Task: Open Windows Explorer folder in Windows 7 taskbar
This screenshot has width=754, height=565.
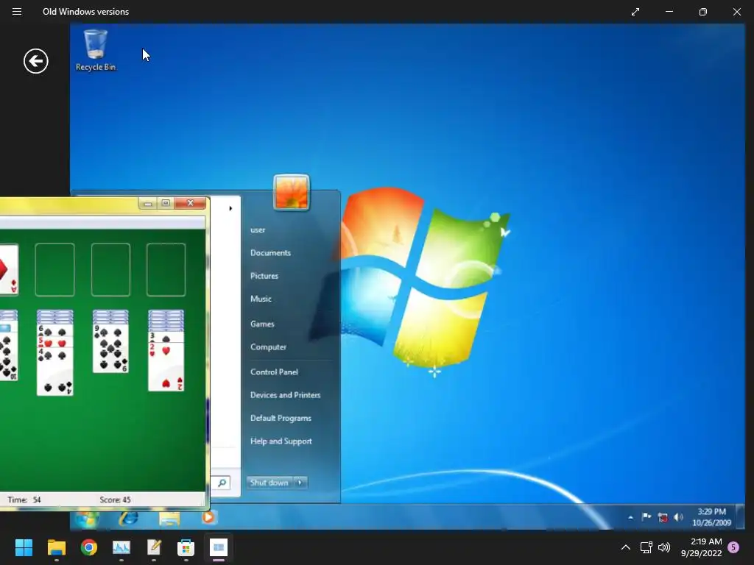Action: tap(169, 519)
